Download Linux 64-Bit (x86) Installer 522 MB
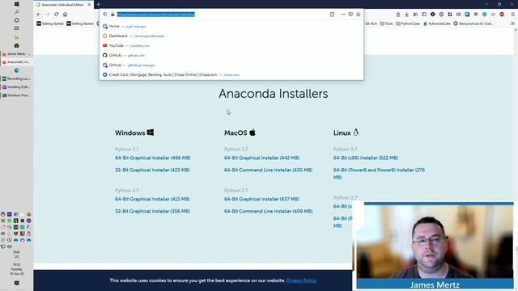The width and height of the screenshot is (518, 291). [x=366, y=158]
